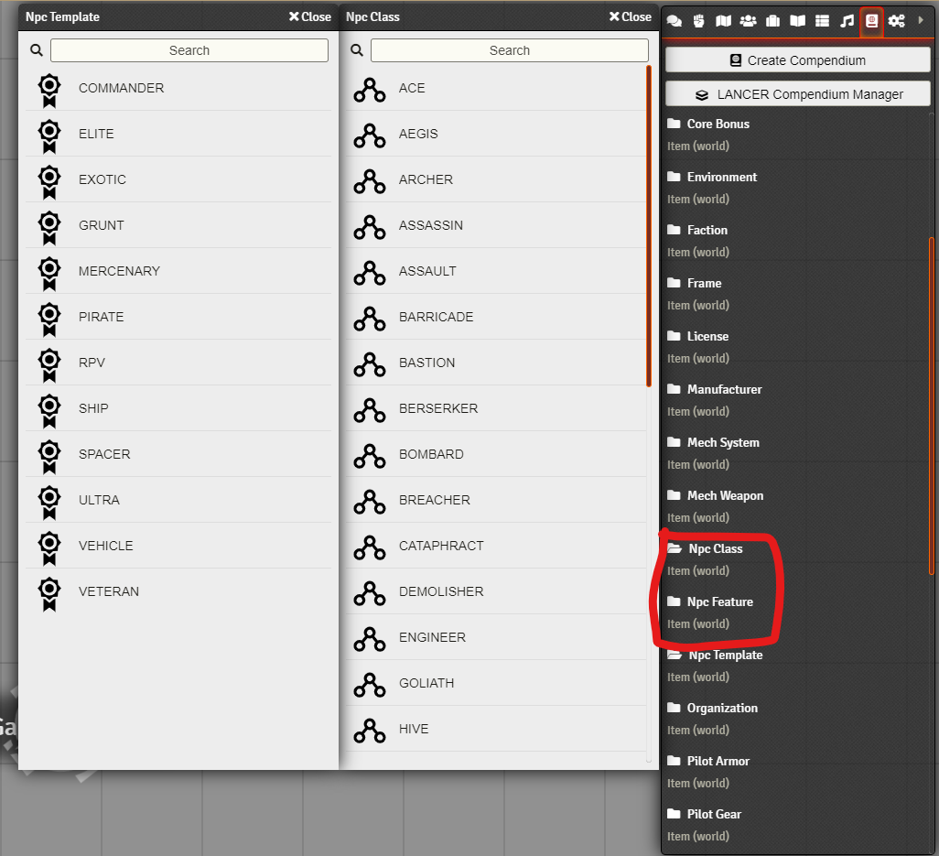
Task: Open the Mech Weapon compendium
Action: (725, 496)
